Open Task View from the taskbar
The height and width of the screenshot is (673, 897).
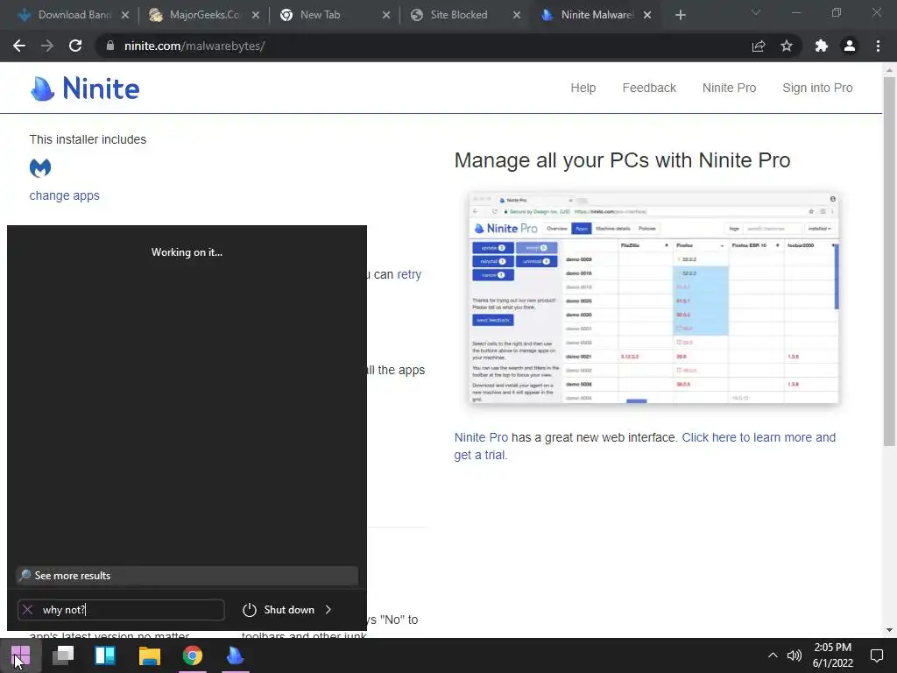click(63, 655)
